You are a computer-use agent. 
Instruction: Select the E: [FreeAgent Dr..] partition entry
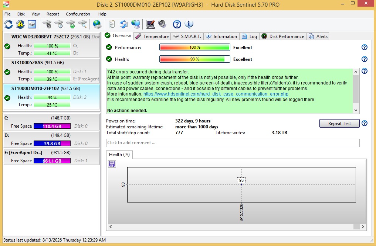(x=51, y=157)
